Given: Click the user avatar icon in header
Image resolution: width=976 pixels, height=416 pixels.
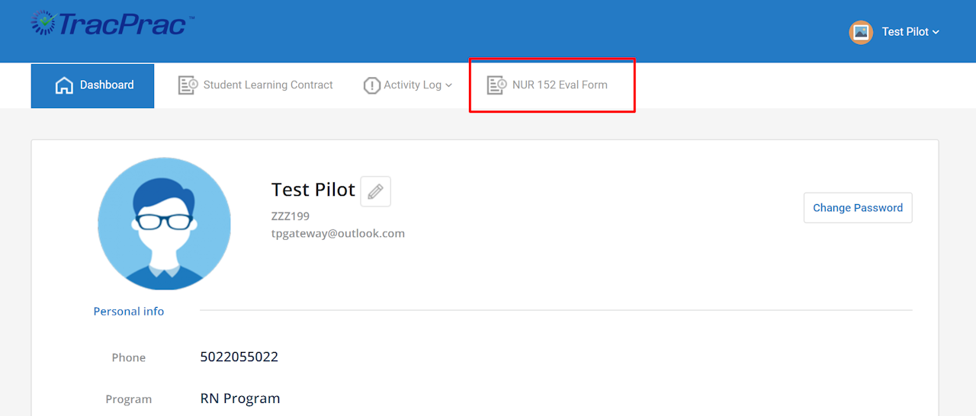Looking at the screenshot, I should click(x=861, y=32).
